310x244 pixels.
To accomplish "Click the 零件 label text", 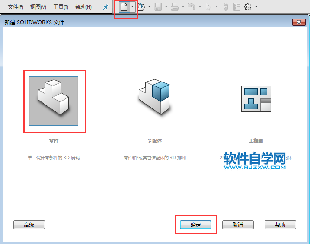I will (54, 140).
